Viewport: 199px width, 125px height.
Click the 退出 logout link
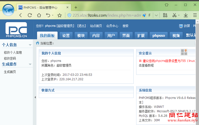tap(82, 26)
